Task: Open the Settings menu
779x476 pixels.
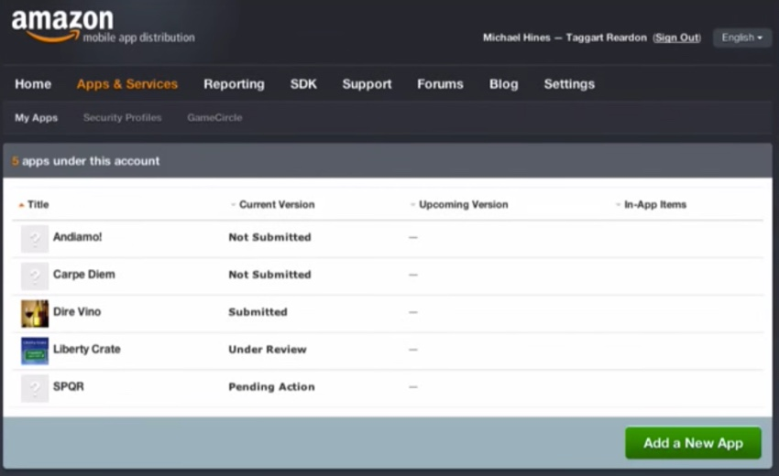Action: click(x=569, y=84)
